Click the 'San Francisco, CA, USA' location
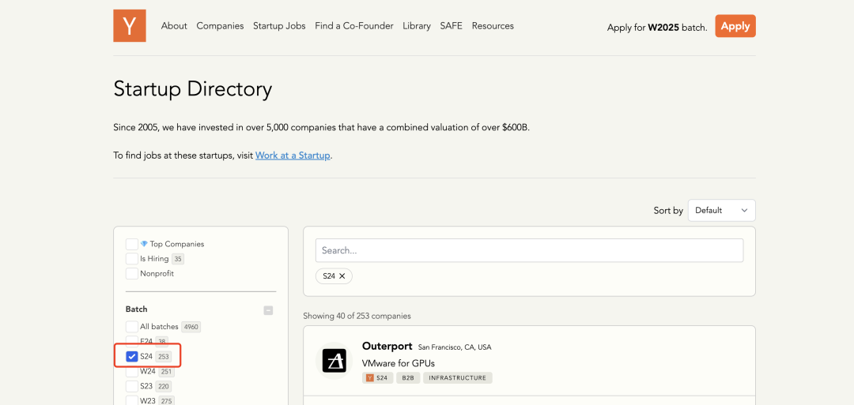Screen dimensions: 854x405 [455, 347]
